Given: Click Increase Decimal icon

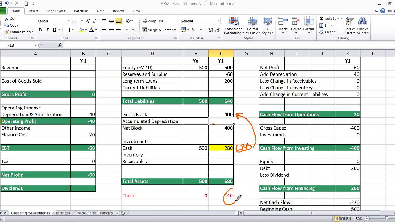Looking at the screenshot, I should (x=210, y=30).
